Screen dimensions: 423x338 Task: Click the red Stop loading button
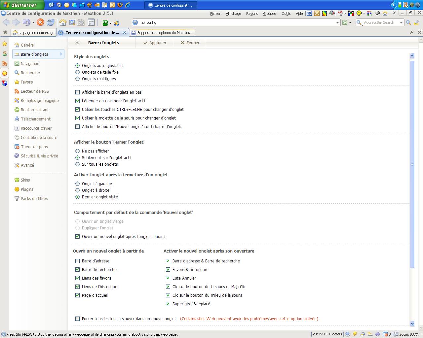(40, 22)
